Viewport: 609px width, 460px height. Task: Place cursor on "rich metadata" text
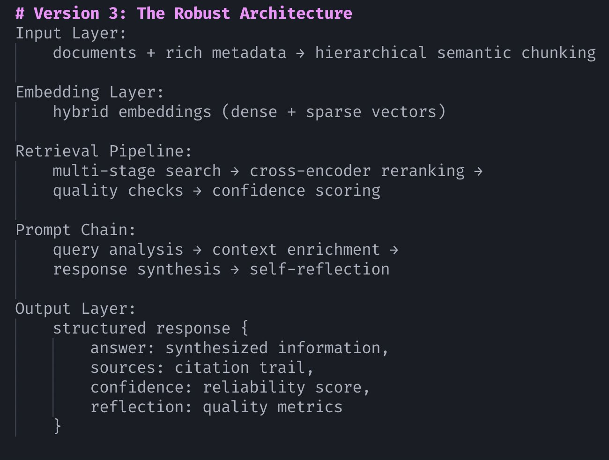click(225, 53)
